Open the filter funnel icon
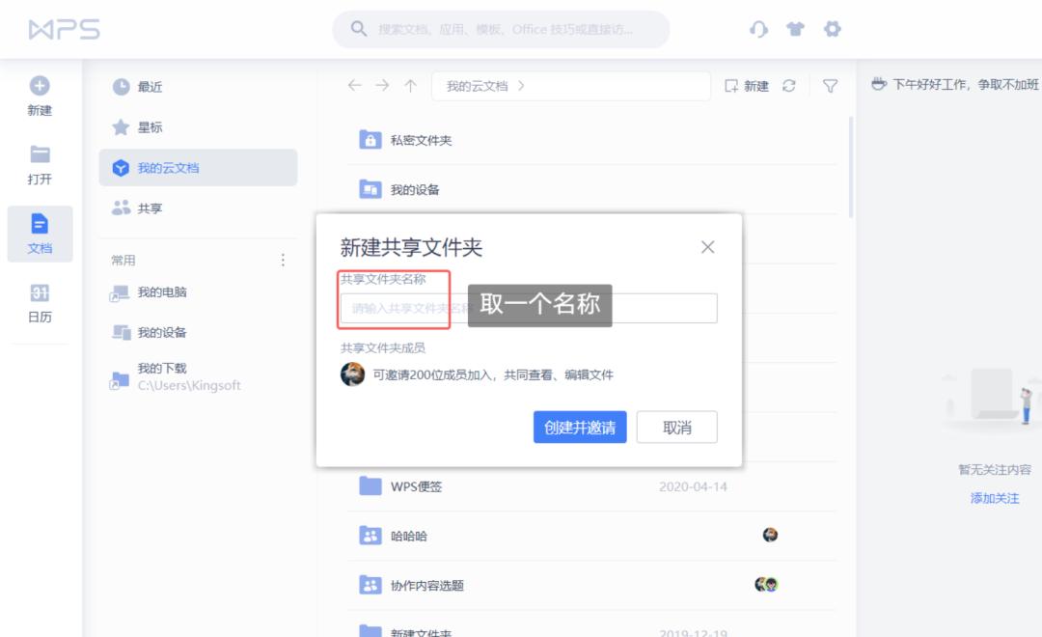Viewport: 1042px width, 637px height. [831, 86]
